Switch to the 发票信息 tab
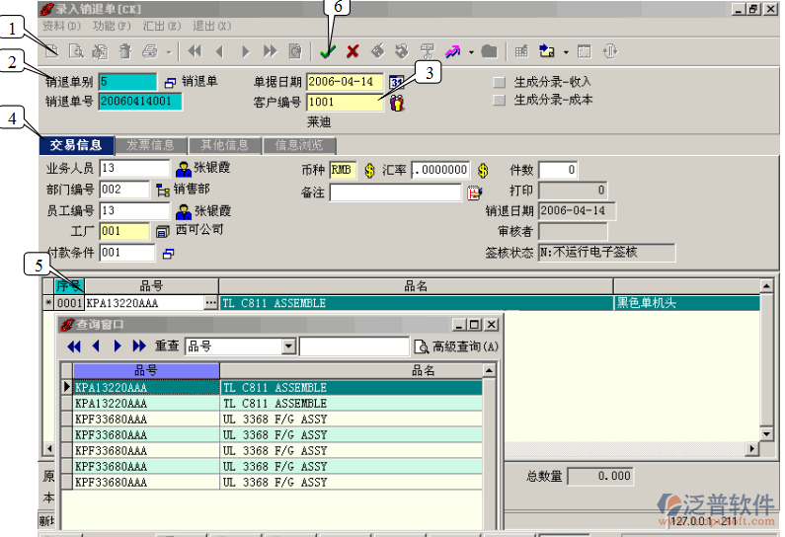Screen dimensions: 785x537 click(150, 145)
